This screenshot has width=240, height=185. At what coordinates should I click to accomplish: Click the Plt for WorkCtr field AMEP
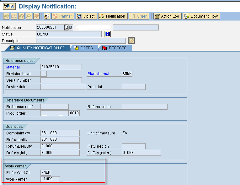tap(46, 172)
